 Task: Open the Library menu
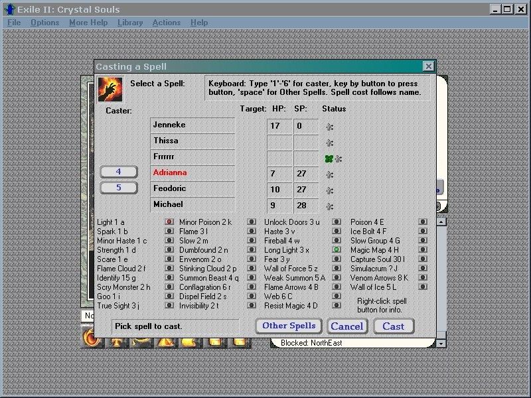(x=129, y=23)
